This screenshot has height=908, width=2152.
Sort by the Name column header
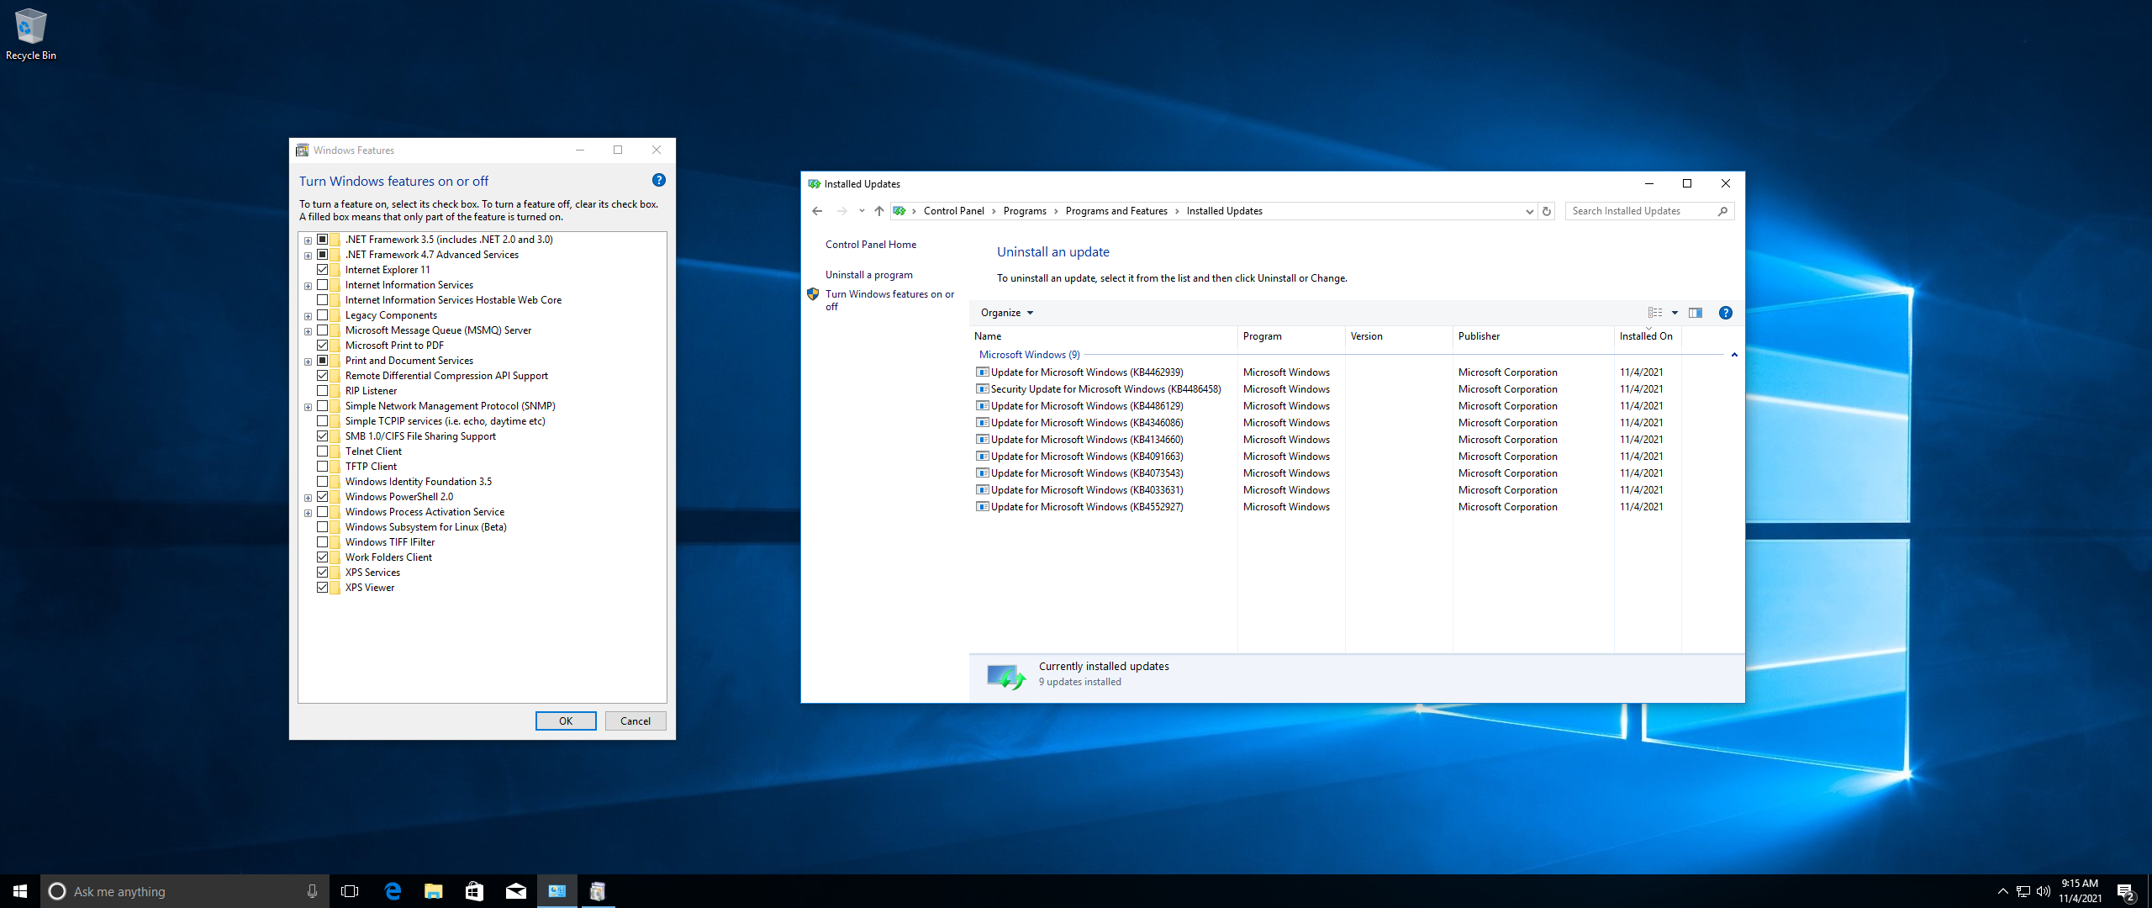pyautogui.click(x=1103, y=336)
